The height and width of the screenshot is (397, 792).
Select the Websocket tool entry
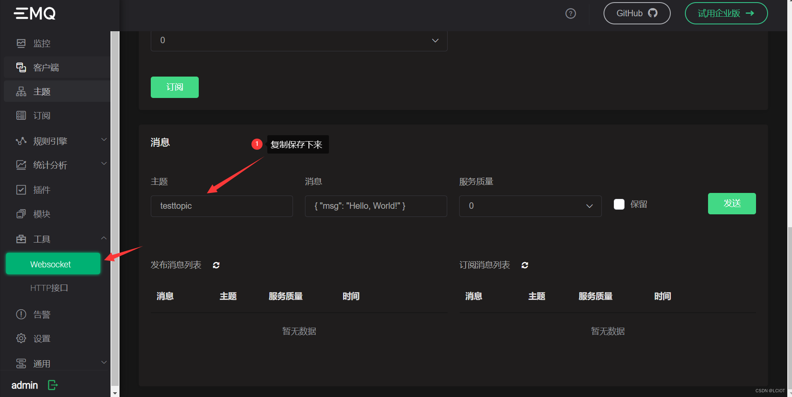pos(53,264)
